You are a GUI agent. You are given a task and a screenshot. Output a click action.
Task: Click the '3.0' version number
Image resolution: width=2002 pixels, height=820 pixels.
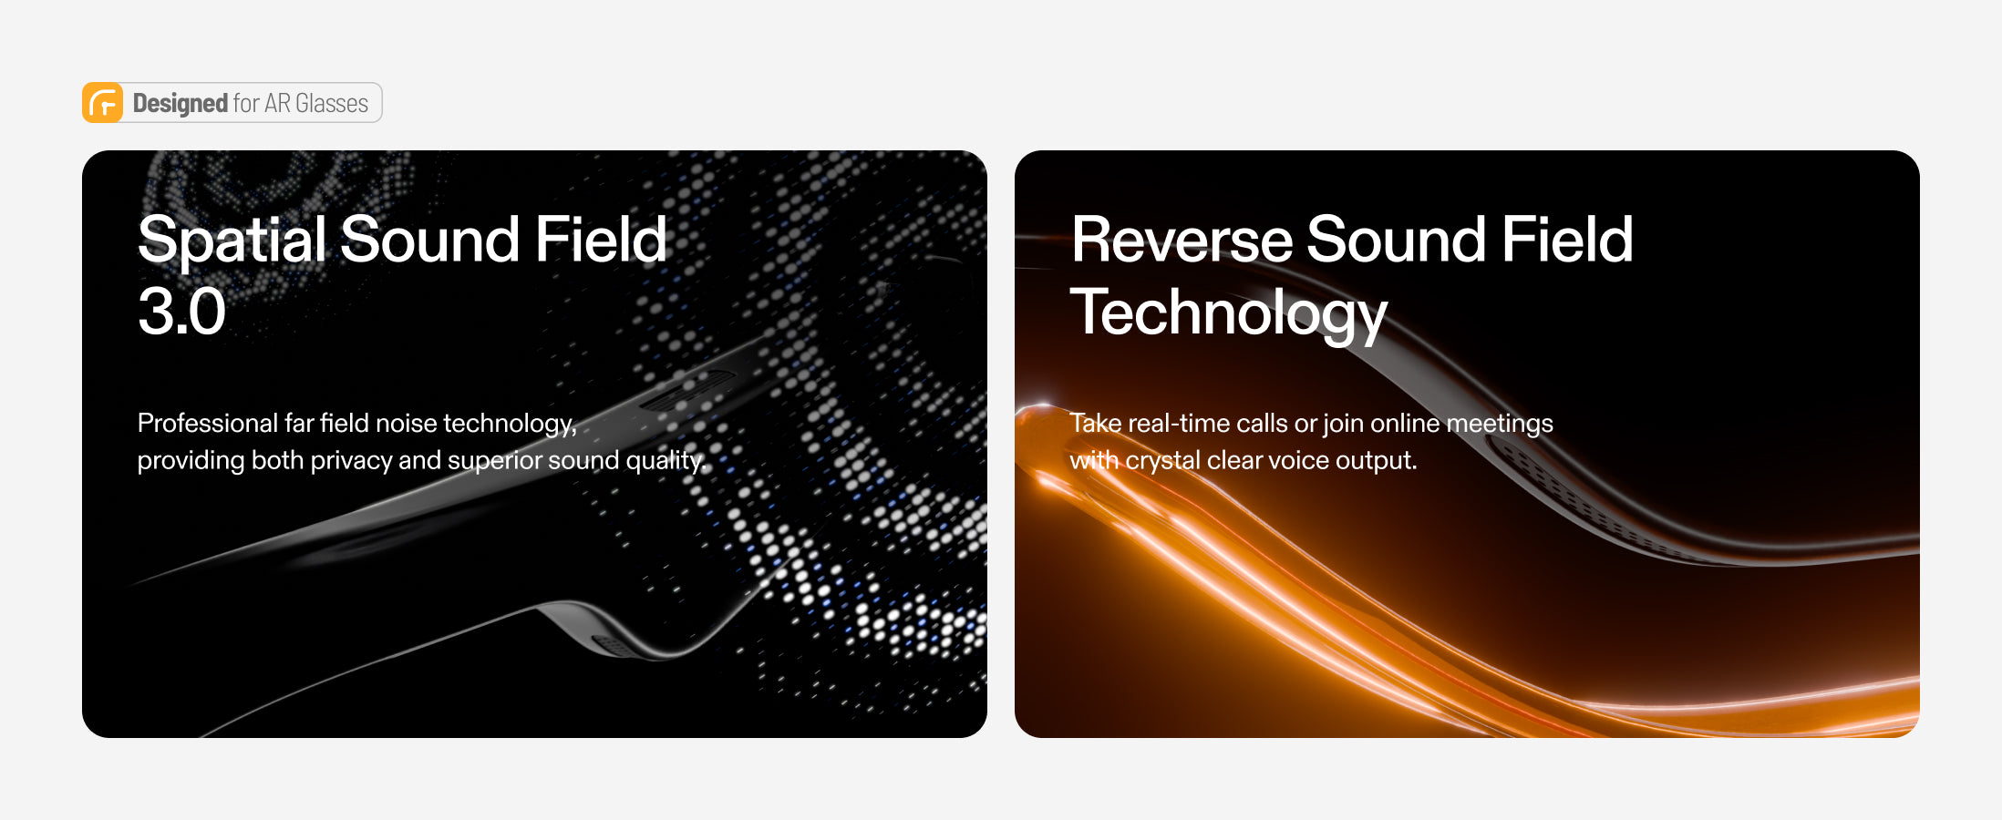coord(181,312)
